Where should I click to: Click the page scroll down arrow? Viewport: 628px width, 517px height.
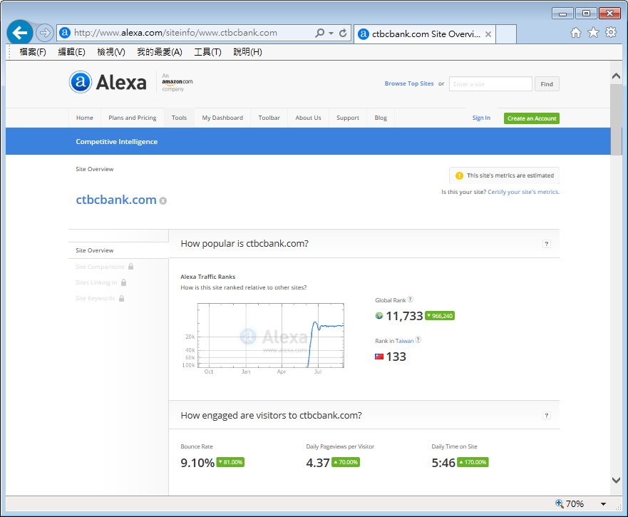click(x=616, y=480)
